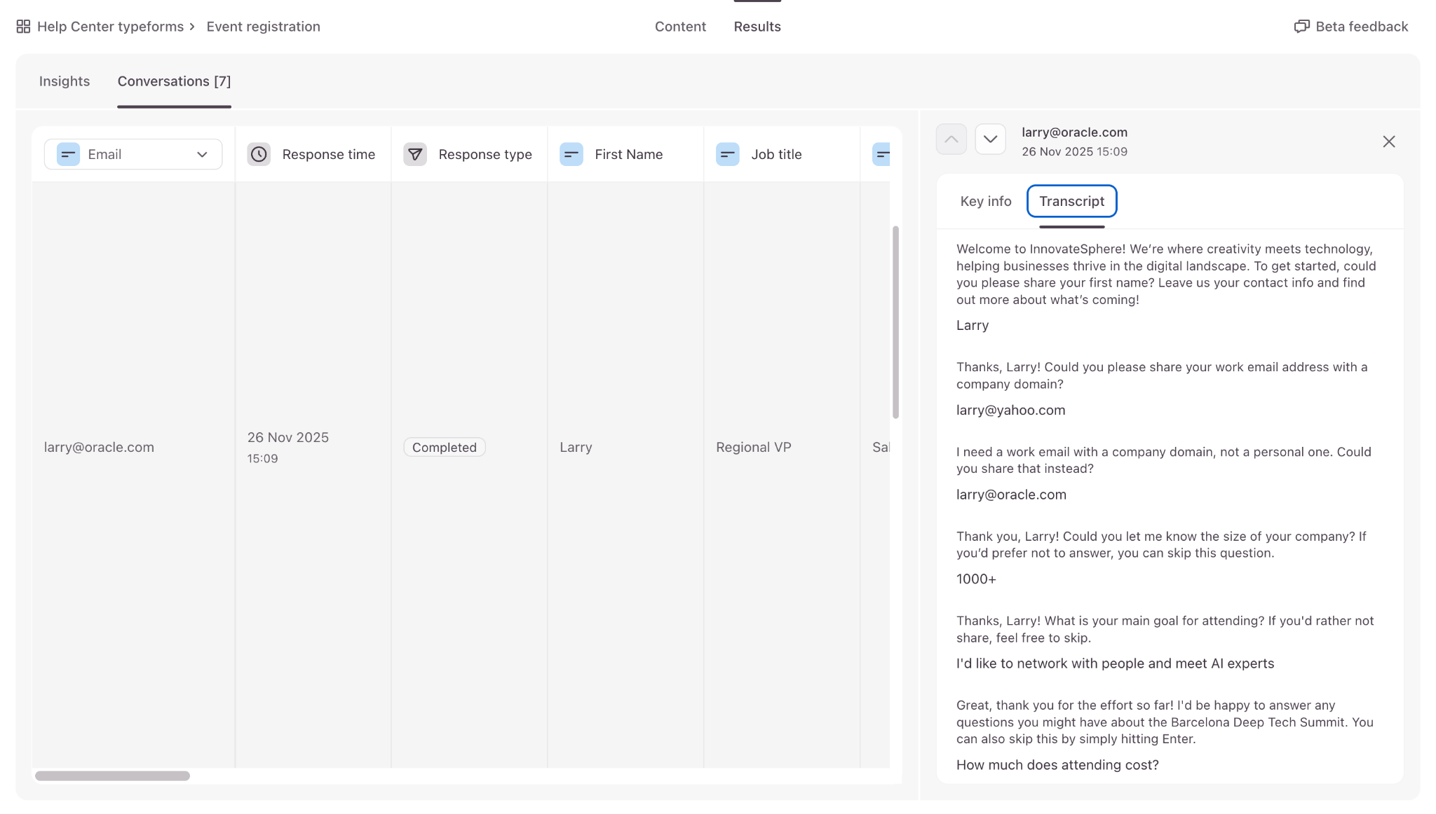Expand the Email column dropdown arrow

(x=202, y=155)
